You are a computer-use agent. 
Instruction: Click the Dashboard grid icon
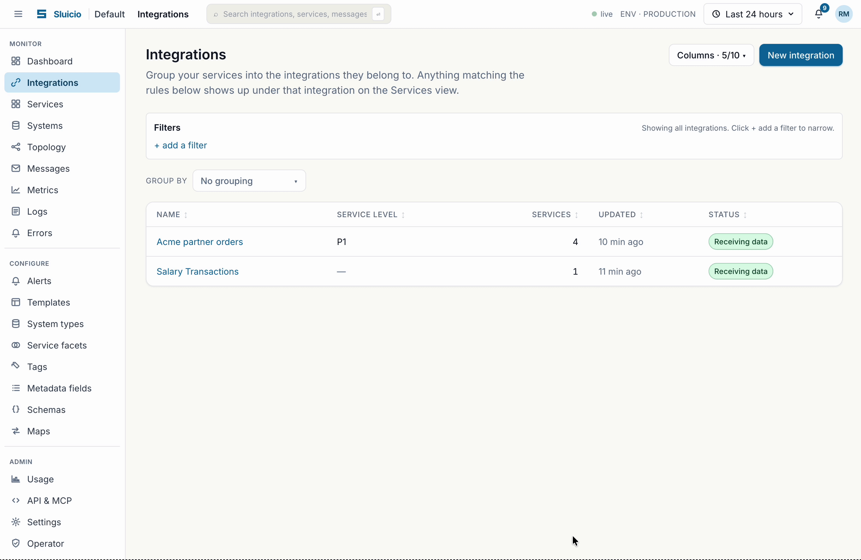tap(15, 61)
